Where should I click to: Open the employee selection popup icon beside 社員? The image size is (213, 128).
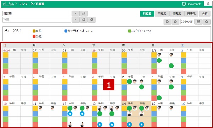click(x=84, y=20)
